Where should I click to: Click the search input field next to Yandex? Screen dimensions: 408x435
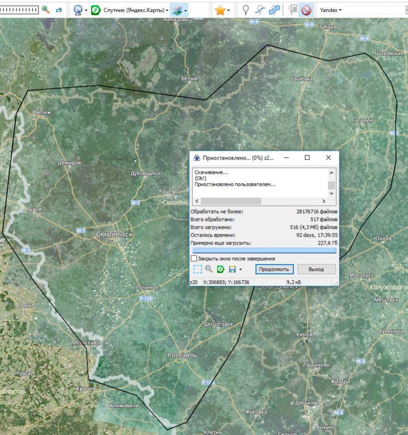click(375, 10)
